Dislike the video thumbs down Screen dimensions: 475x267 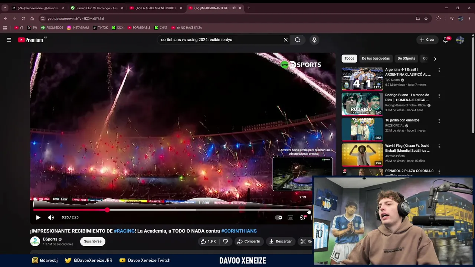(225, 241)
